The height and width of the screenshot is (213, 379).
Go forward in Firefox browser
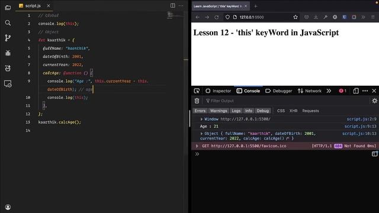click(x=207, y=17)
